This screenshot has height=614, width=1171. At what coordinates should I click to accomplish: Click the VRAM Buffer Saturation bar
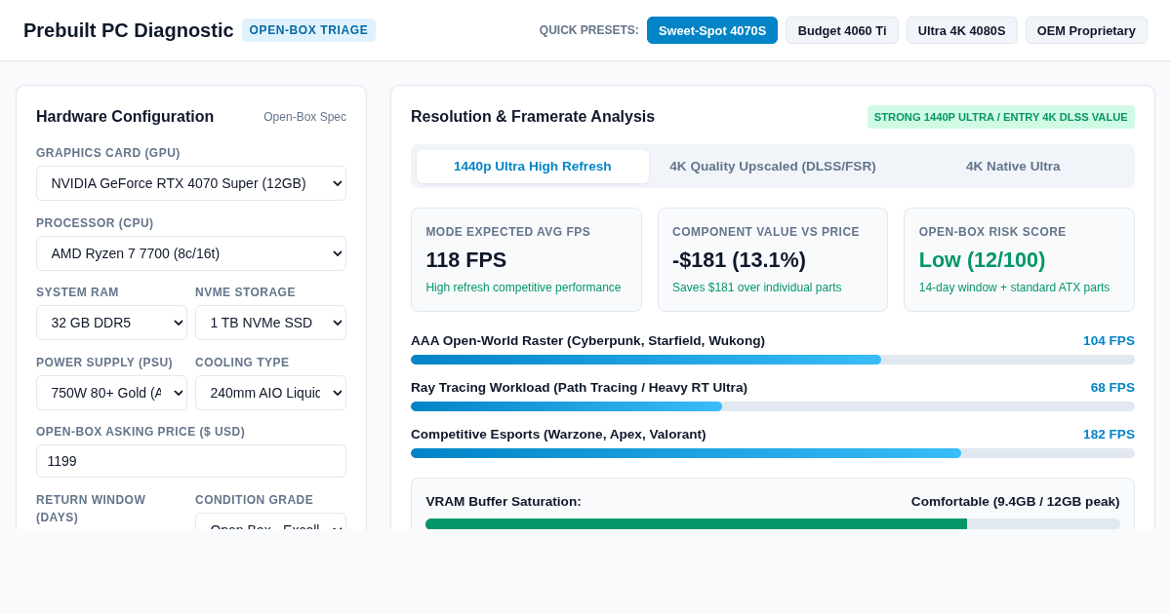pyautogui.click(x=773, y=523)
